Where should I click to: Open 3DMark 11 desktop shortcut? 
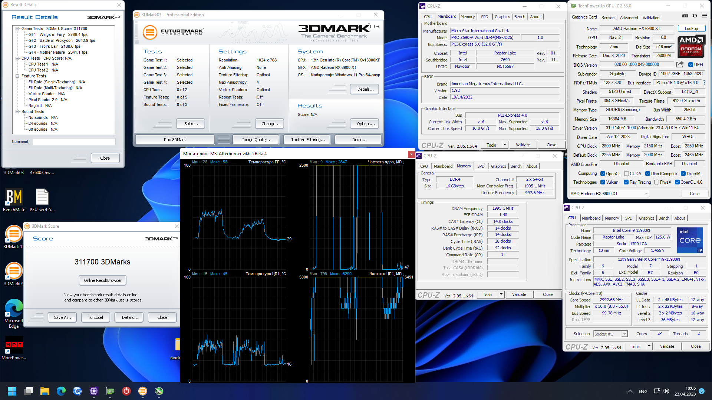click(13, 237)
